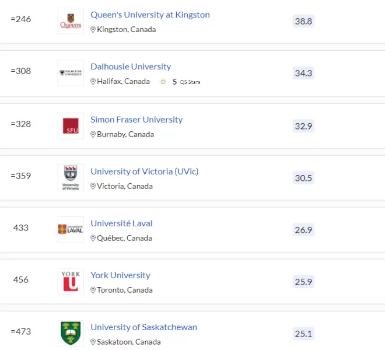The image size is (385, 350).
Task: Click the 38.8 score badge
Action: click(x=303, y=21)
